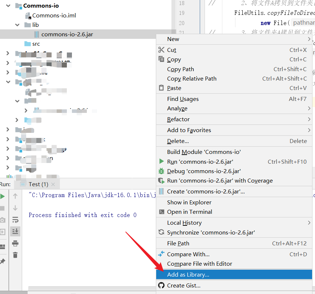Open the Refactor submenu arrow
Viewport: 315px width, 294px height.
pyautogui.click(x=309, y=119)
